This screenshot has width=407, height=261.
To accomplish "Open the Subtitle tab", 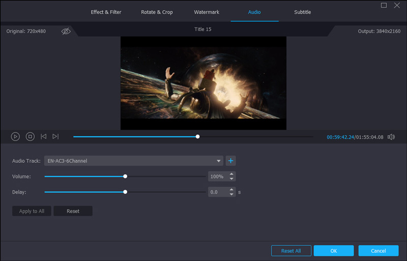I will tap(302, 12).
